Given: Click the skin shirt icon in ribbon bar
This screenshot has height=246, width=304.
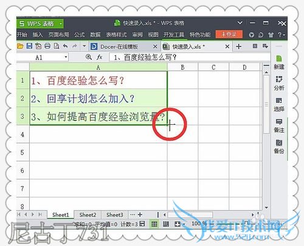Looking at the screenshot, I should click(x=271, y=35).
